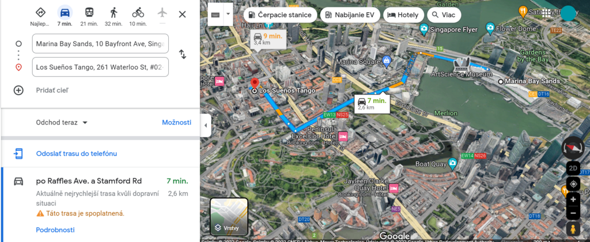This screenshot has height=242, width=590.
Task: Click the compass to reset orientation
Action: click(573, 148)
